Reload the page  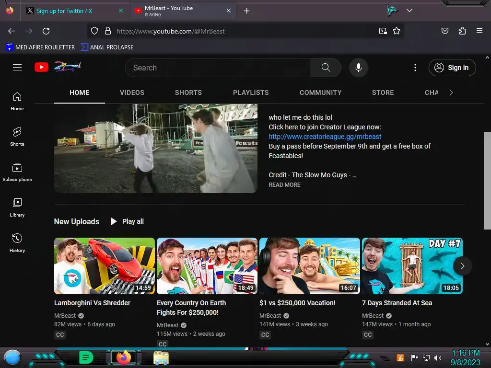[x=46, y=31]
